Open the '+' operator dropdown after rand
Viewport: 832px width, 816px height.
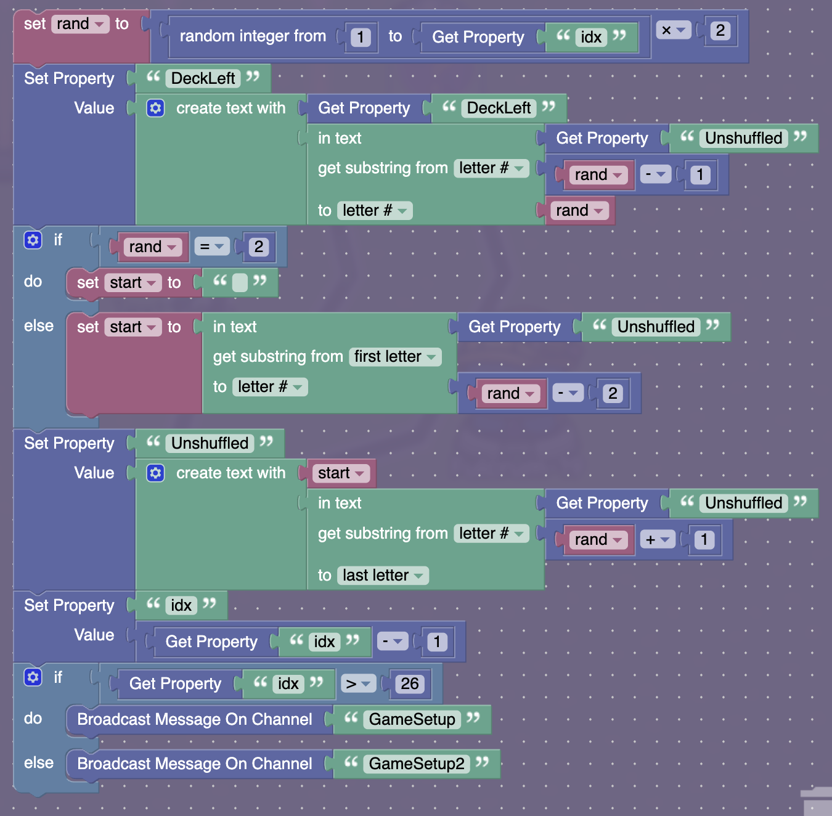coord(657,540)
